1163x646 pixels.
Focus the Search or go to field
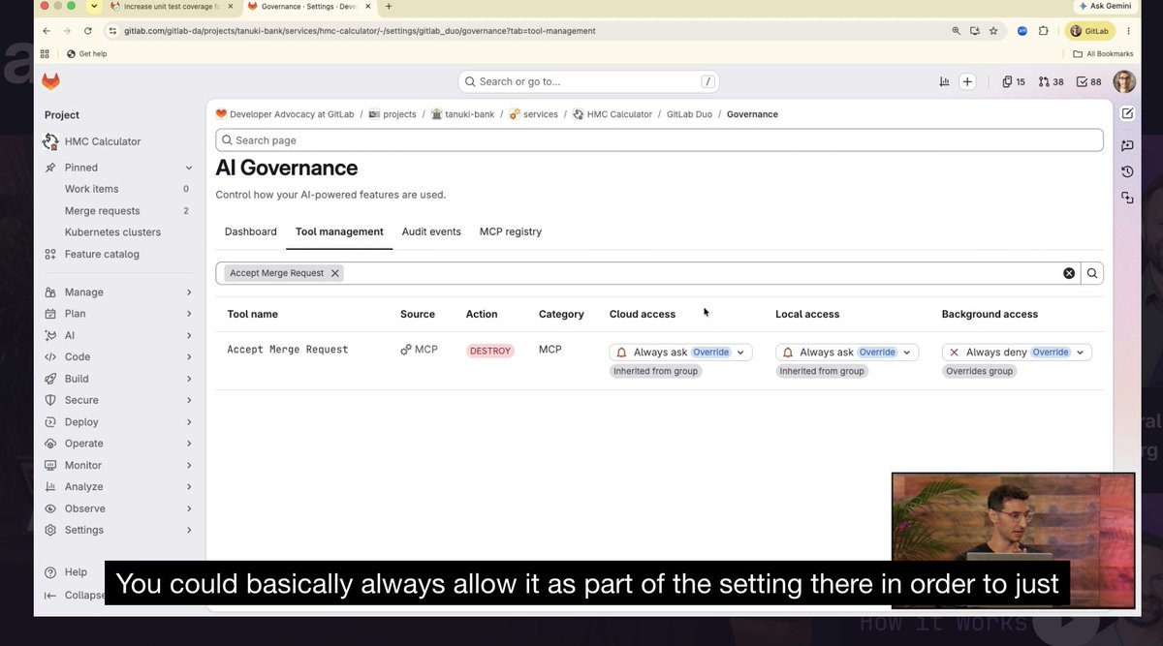pos(590,81)
